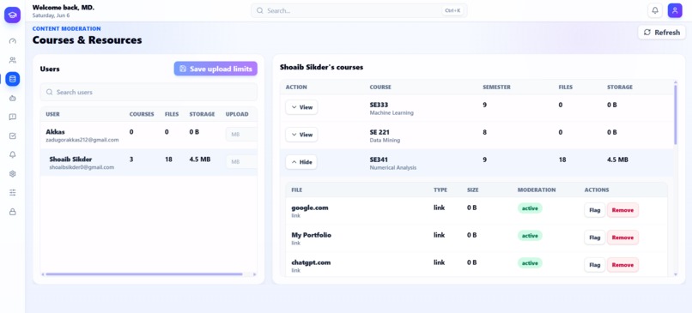Select the database storage icon in sidebar

click(x=12, y=79)
